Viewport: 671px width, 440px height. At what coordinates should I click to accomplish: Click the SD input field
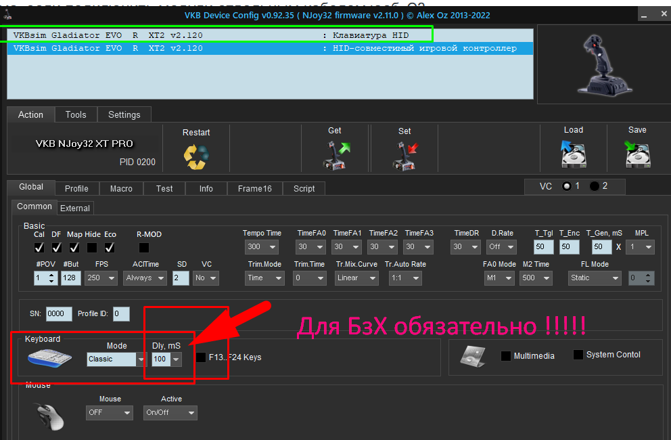point(181,278)
